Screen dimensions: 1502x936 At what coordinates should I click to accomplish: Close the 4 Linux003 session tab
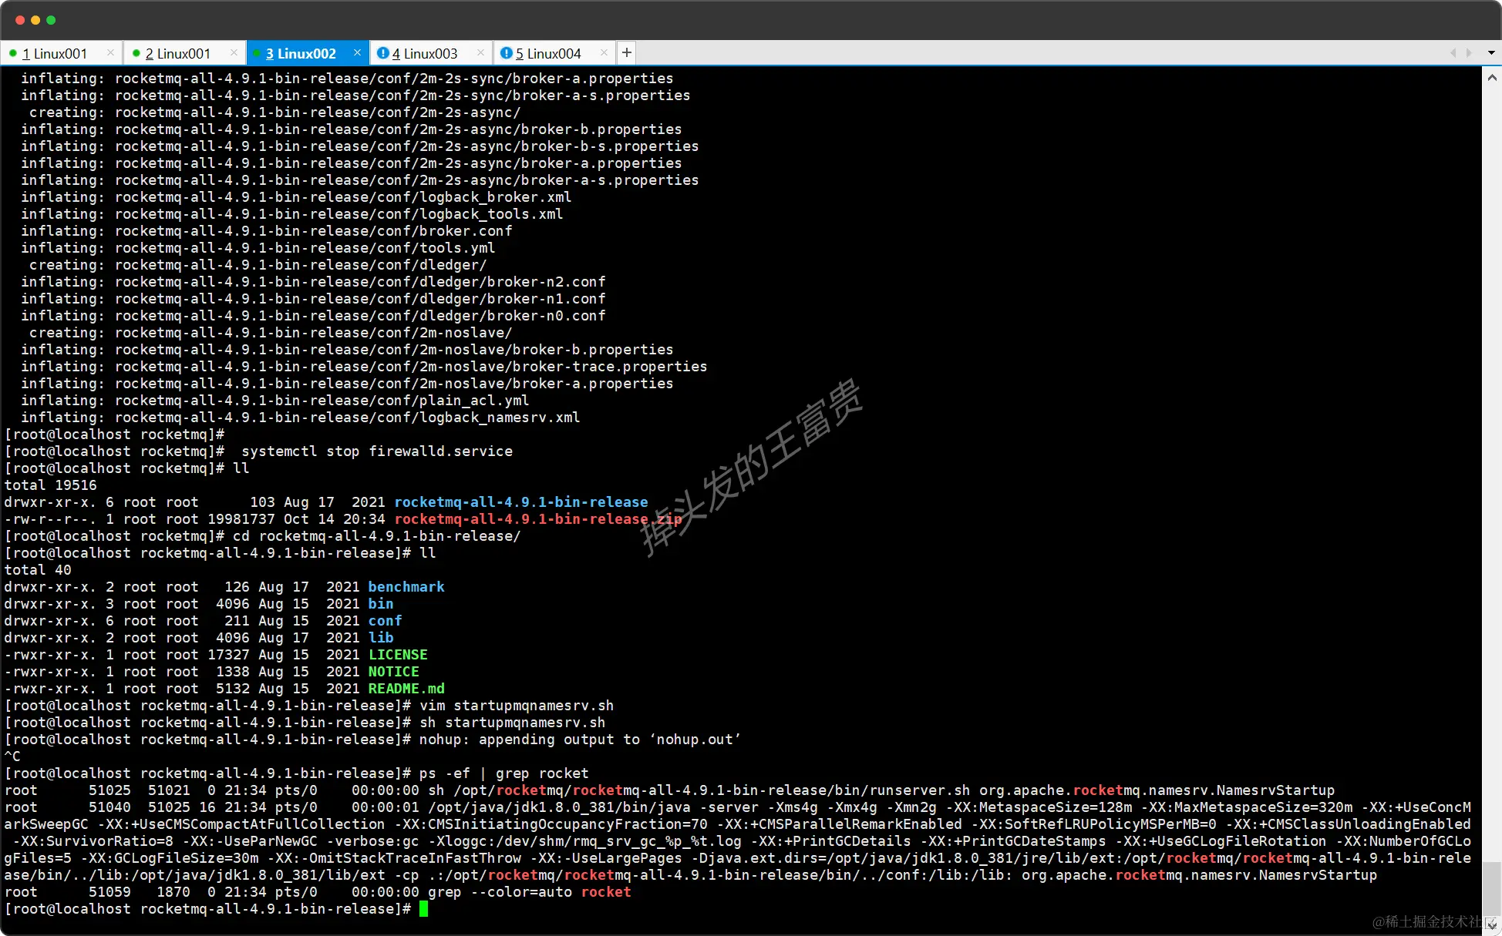pyautogui.click(x=480, y=53)
